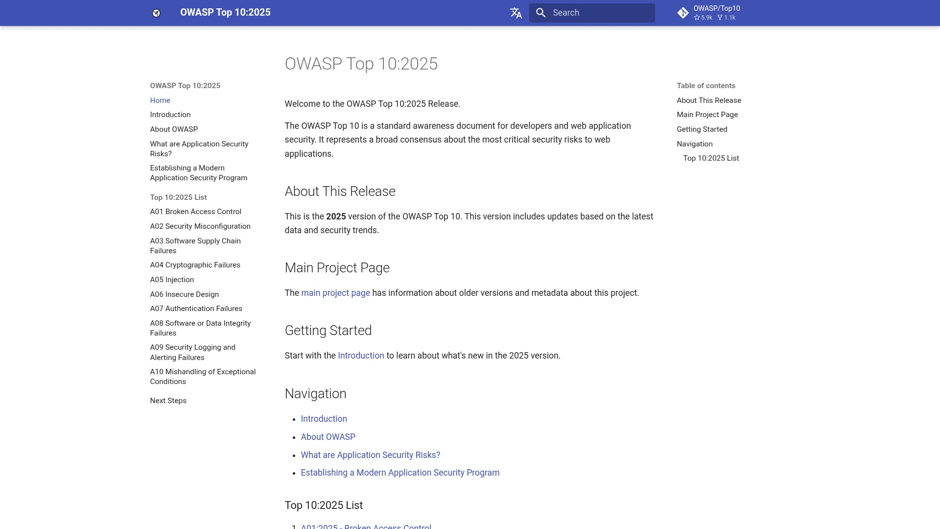Open A05 Injection in sidebar
The height and width of the screenshot is (529, 940).
pos(172,280)
